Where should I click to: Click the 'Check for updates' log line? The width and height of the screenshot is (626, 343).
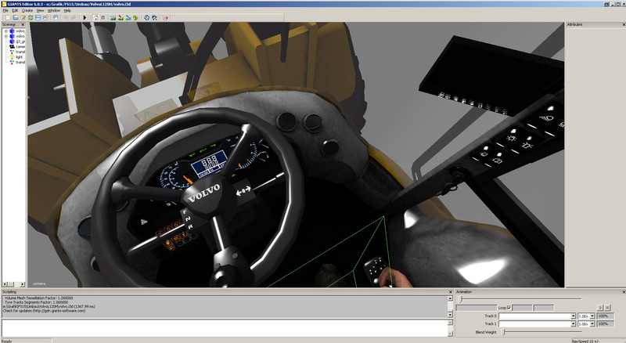45,311
